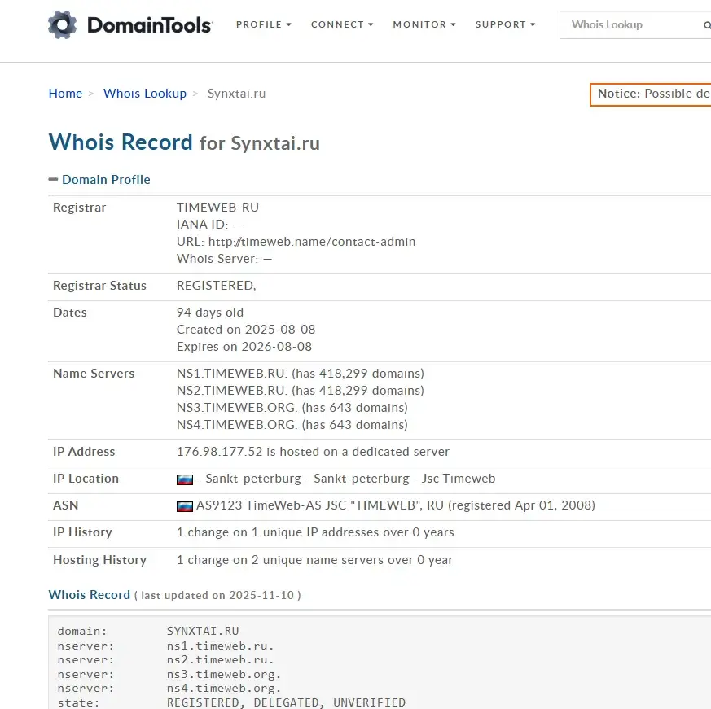Click the '94 days old' text
This screenshot has width=711, height=709.
[210, 313]
